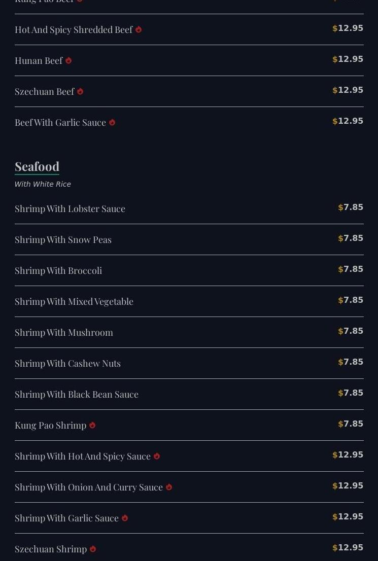
Task: Open Shrimp With Mushroom menu entry
Action: [x=189, y=332]
